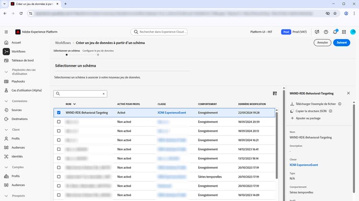Image resolution: width=359 pixels, height=201 pixels.
Task: Focus the Experience Cloud search box
Action: click(x=159, y=32)
